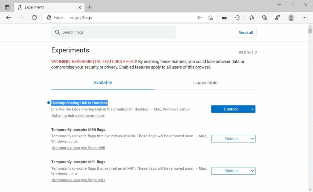
Task: Refresh the page with reload icon
Action: 34,17
